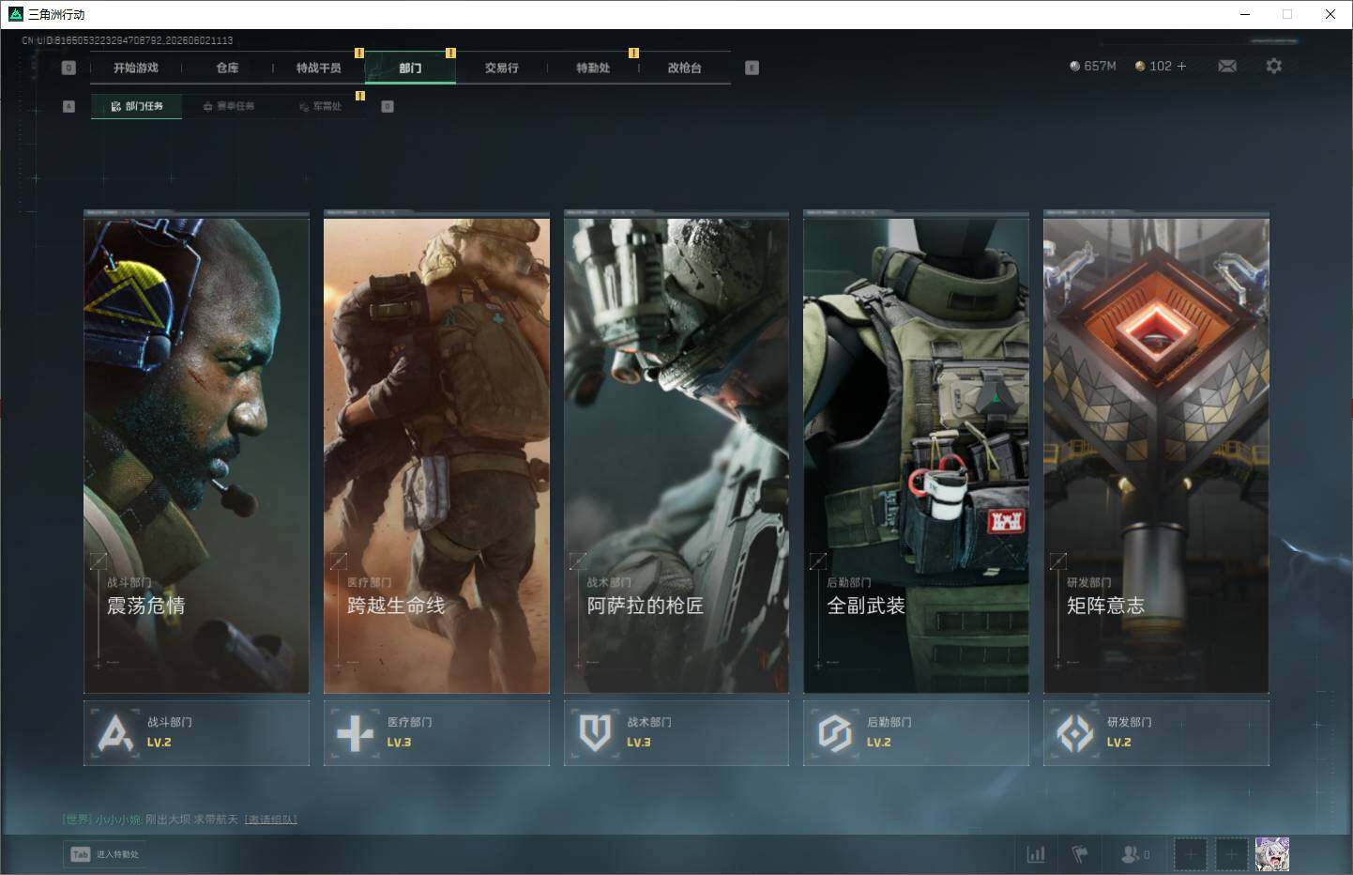Switch to 改枪台 gunsmith tab
Screen dimensions: 1353x875
point(685,68)
